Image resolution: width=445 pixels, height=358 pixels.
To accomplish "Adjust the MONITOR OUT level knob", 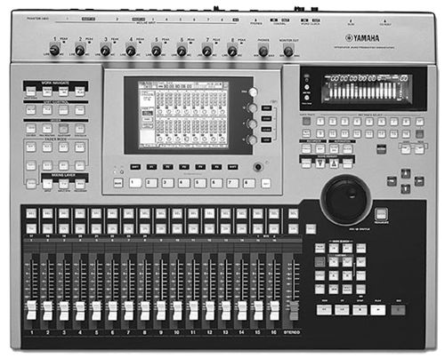I will tap(287, 51).
